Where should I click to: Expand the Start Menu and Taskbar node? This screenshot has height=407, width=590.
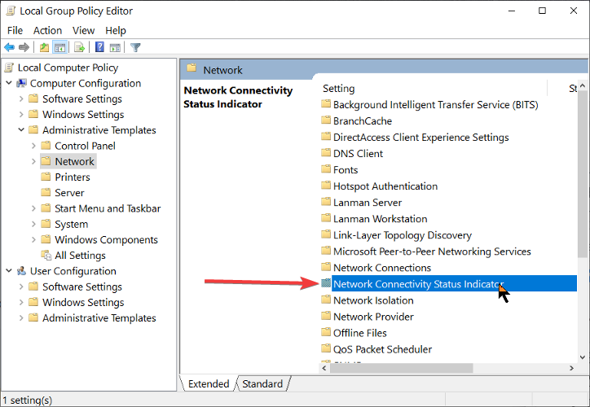click(x=34, y=208)
